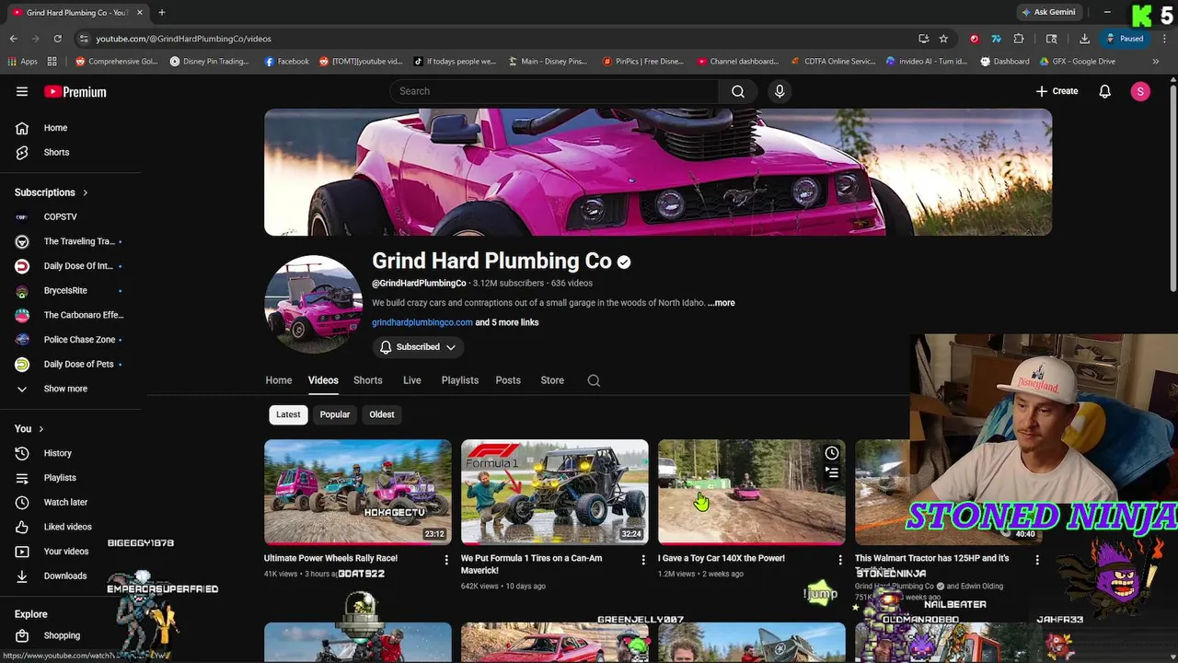Image resolution: width=1178 pixels, height=663 pixels.
Task: Open 'and 5 more links'
Action: coord(507,322)
